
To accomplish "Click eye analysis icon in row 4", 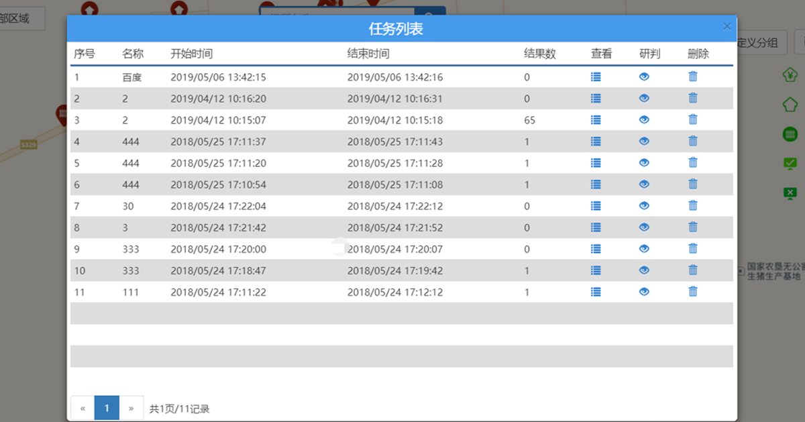I will [x=644, y=141].
